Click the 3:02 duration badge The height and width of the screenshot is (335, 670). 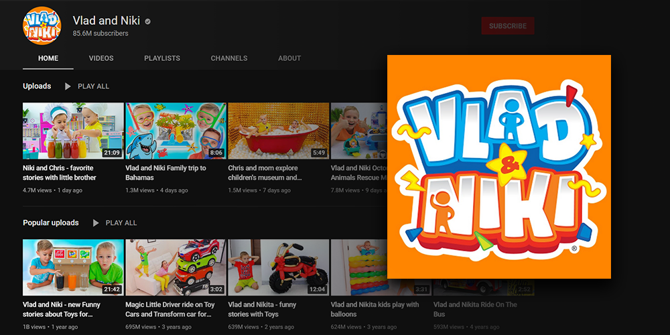pyautogui.click(x=216, y=289)
